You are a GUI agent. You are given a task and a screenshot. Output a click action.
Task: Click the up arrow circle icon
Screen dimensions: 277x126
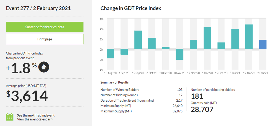coord(44,68)
